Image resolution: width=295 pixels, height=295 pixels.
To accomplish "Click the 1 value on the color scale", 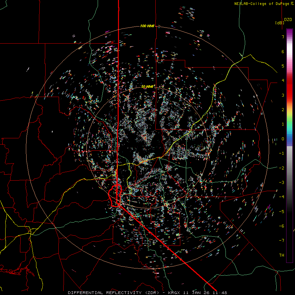I will [283, 124].
